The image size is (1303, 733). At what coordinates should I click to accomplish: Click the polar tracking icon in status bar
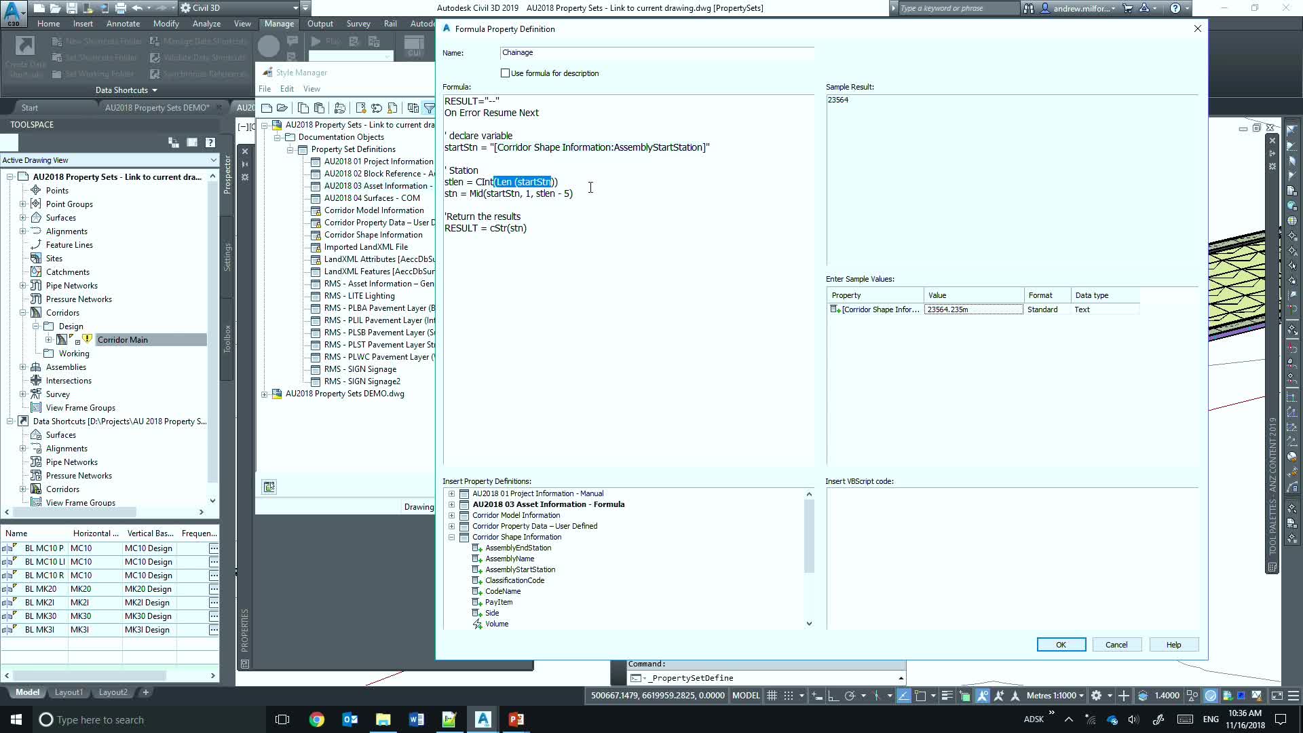(x=850, y=696)
